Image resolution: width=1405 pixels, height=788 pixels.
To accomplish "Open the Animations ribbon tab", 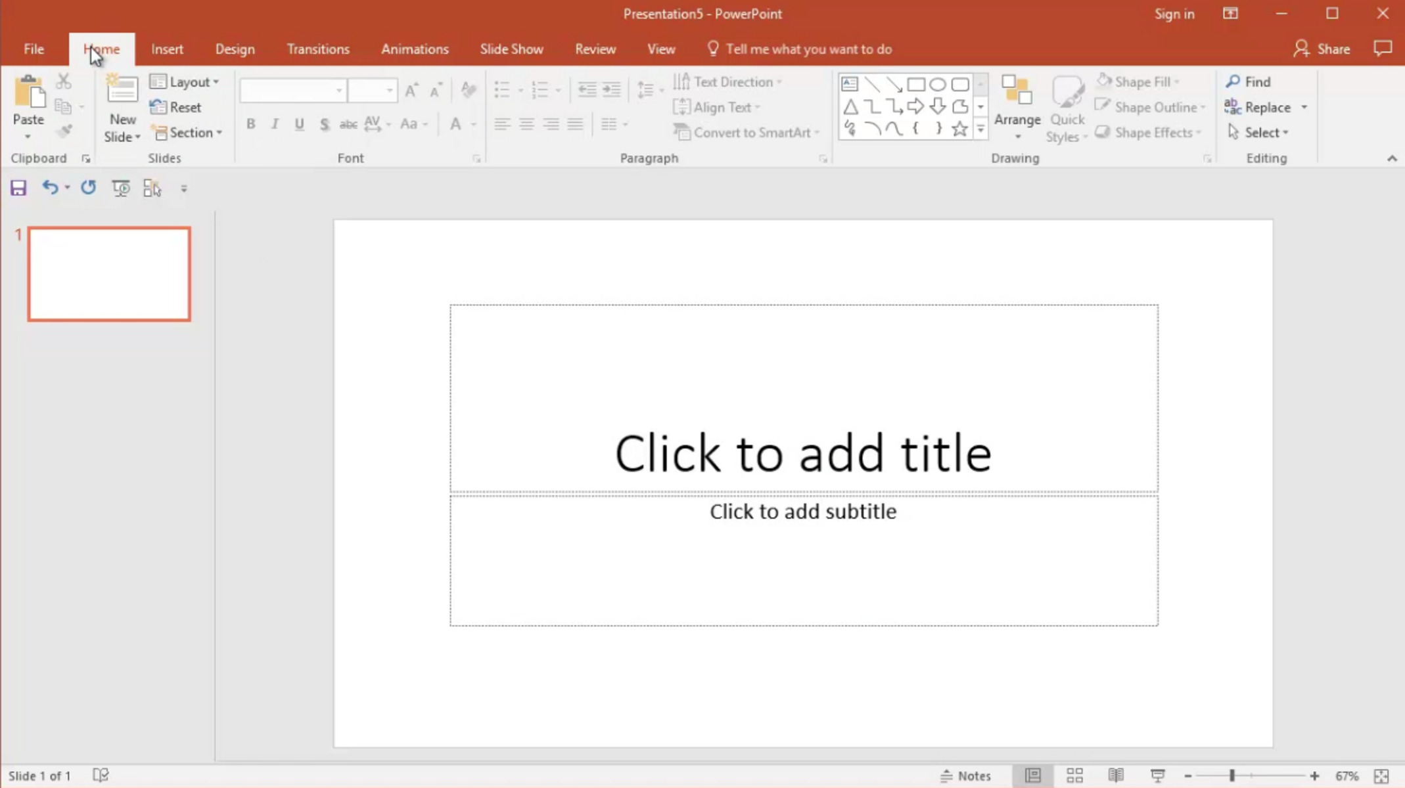I will point(415,48).
